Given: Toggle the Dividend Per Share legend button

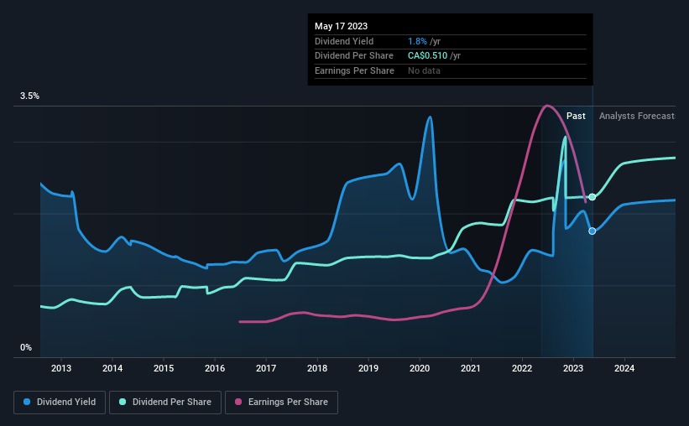Looking at the screenshot, I should tap(165, 403).
